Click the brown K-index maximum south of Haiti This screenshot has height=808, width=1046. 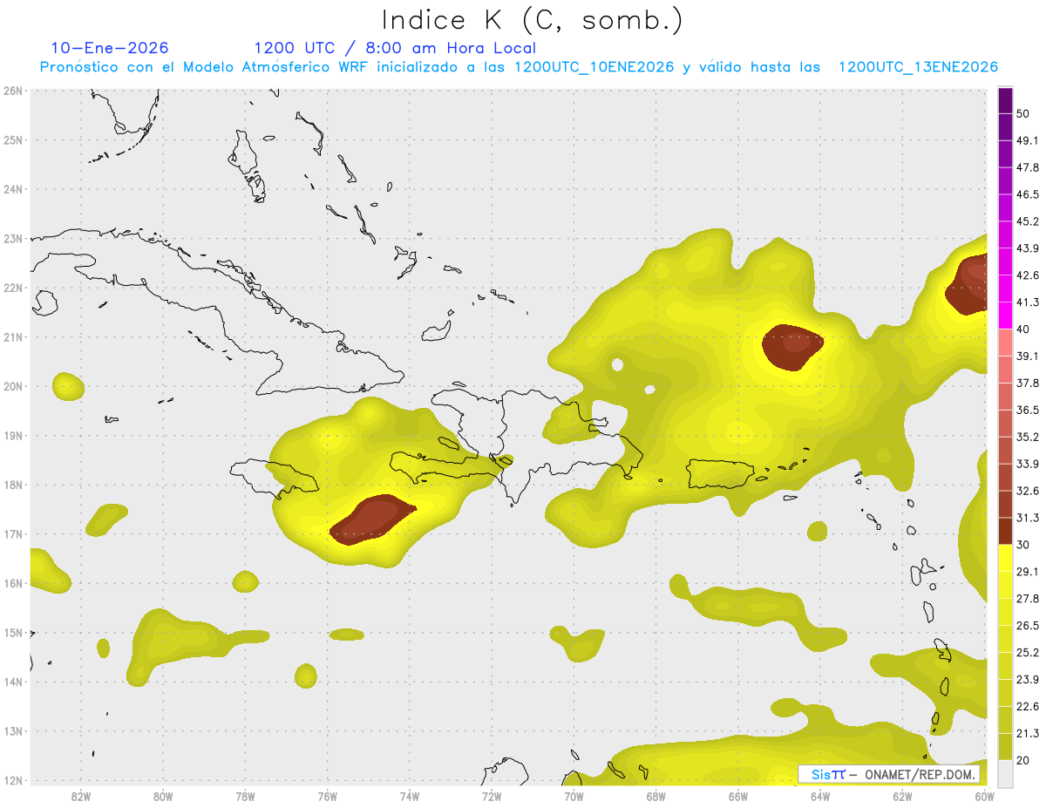point(372,519)
